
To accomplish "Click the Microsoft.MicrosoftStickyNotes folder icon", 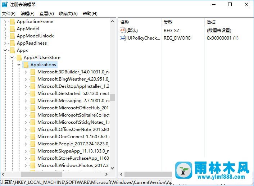I will coord(33,122).
